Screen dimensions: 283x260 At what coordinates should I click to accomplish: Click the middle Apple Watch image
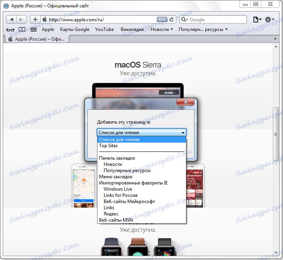point(138,247)
